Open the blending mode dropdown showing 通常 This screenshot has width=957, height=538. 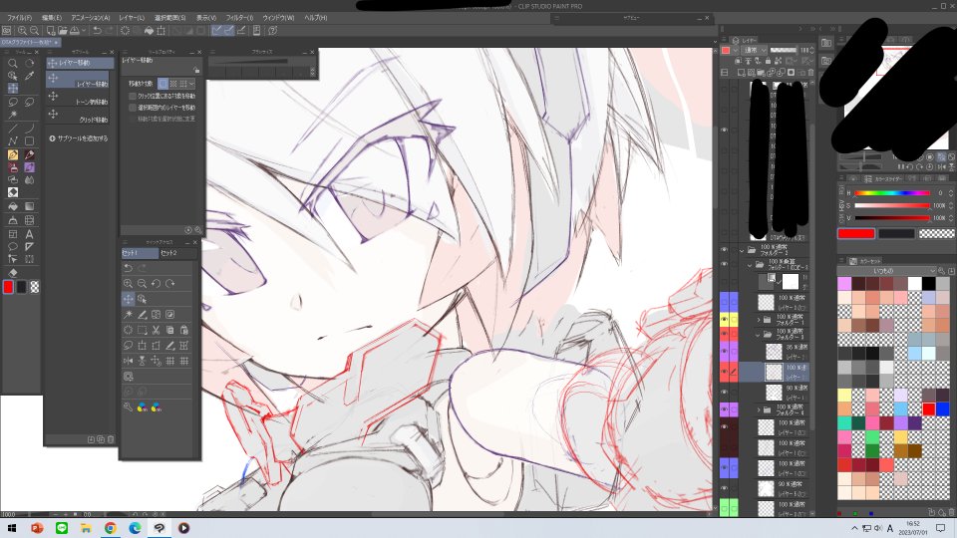tap(755, 50)
